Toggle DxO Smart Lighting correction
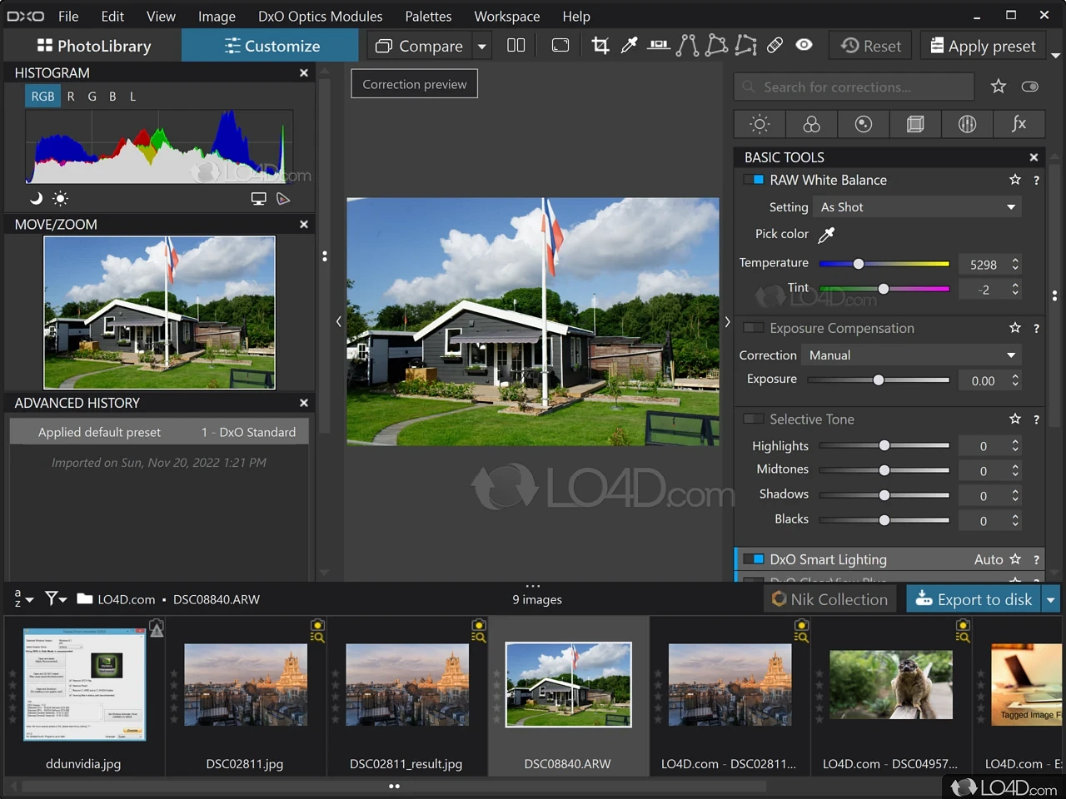This screenshot has height=799, width=1066. click(x=754, y=559)
